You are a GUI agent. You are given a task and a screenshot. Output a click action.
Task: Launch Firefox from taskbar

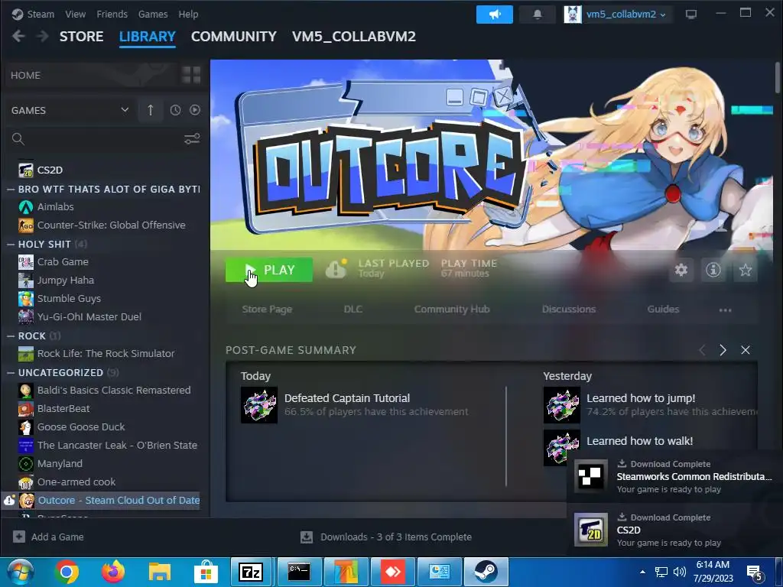click(x=113, y=572)
